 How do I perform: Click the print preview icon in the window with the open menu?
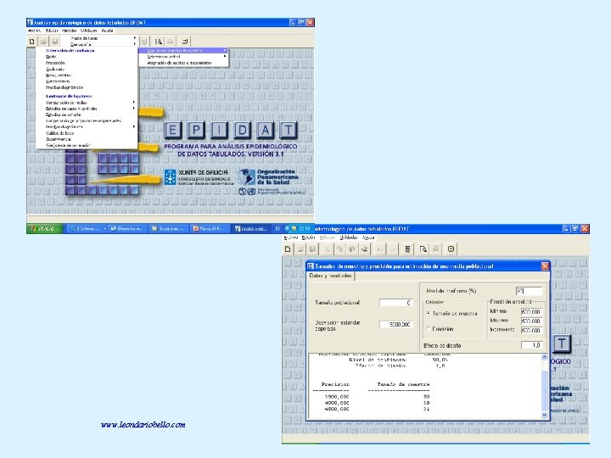click(x=158, y=42)
